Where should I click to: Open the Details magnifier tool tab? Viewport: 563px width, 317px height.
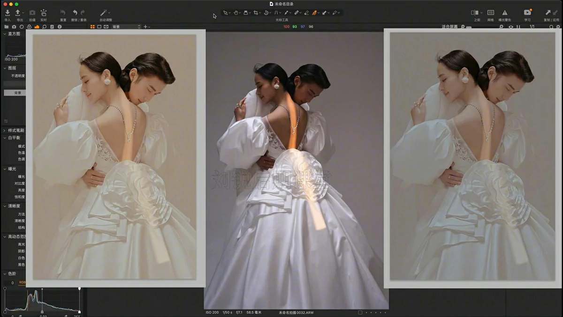pos(44,27)
